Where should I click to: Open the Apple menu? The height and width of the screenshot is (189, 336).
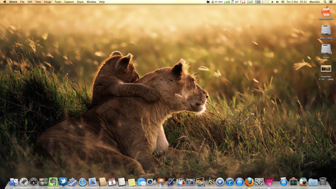pos(4,2)
